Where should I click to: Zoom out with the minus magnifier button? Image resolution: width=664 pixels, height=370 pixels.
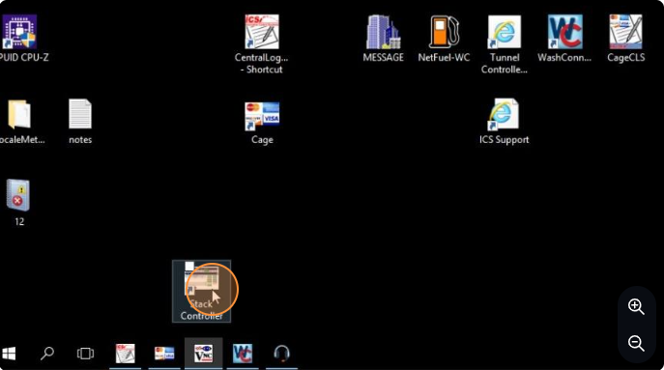(x=636, y=343)
